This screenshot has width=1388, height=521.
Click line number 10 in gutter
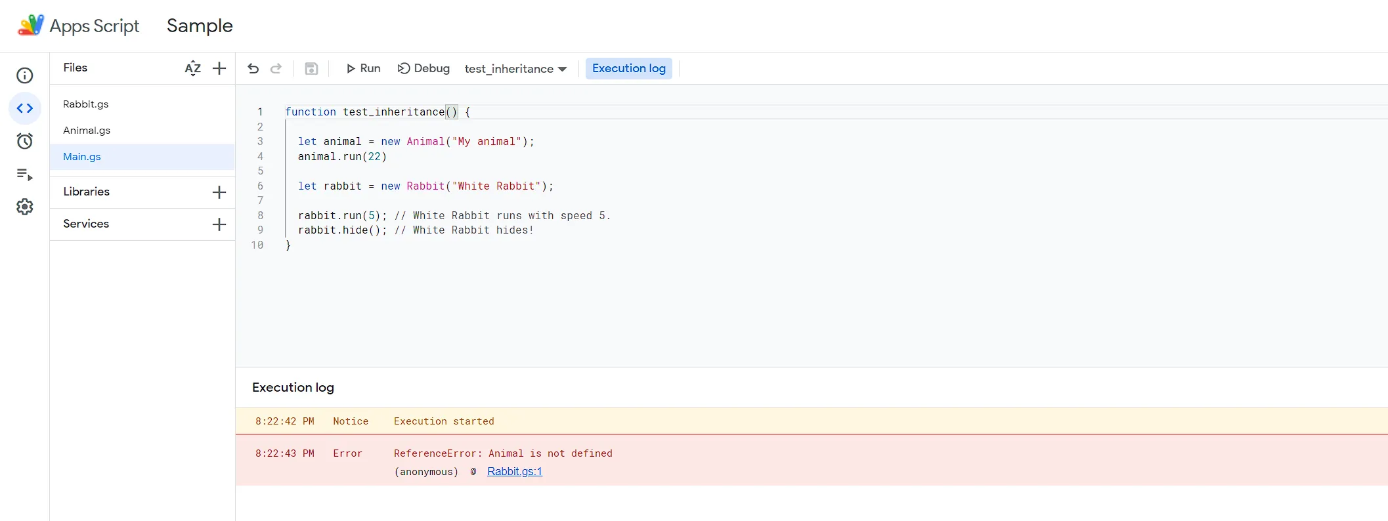[257, 245]
